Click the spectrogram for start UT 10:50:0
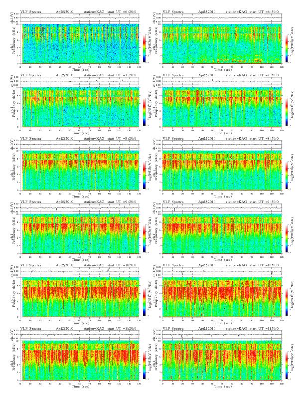The image size is (305, 395). pyautogui.click(x=222, y=297)
